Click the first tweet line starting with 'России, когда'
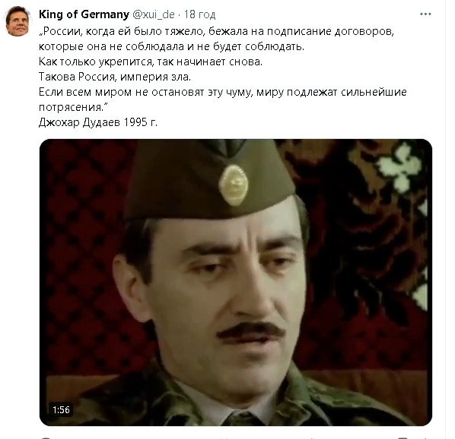Image resolution: width=455 pixels, height=439 pixels. [x=217, y=31]
